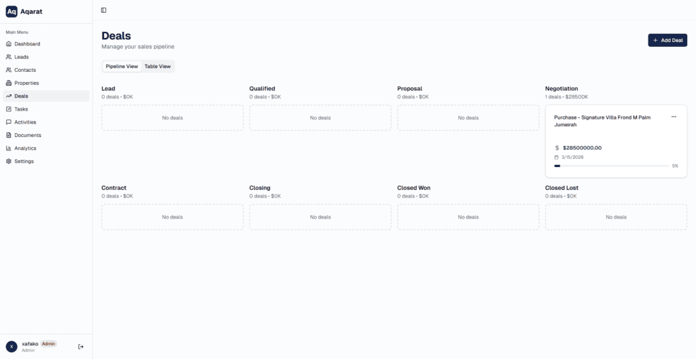Open Documents in the sidebar
This screenshot has height=359, width=696.
tap(28, 135)
